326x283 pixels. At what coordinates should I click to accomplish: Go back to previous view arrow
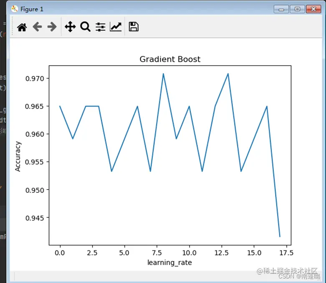pyautogui.click(x=38, y=27)
